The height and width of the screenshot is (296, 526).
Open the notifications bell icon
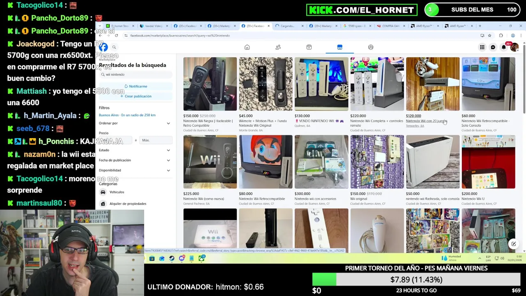pos(503,47)
